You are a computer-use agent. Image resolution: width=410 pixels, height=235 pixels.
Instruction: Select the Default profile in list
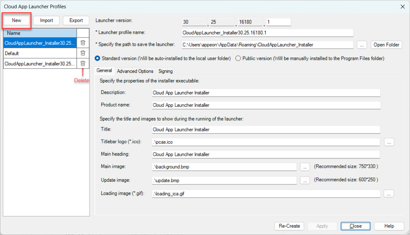40,53
